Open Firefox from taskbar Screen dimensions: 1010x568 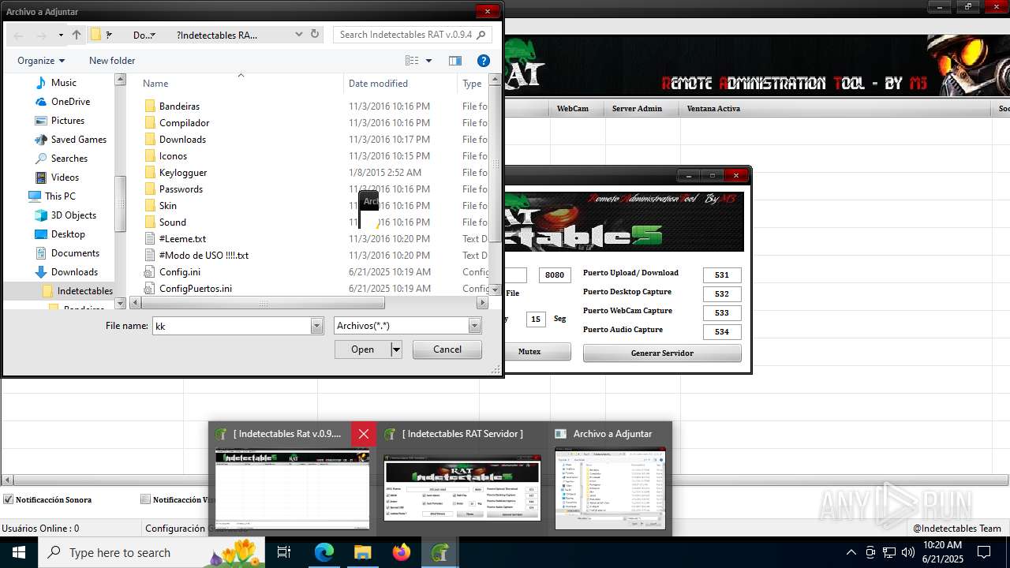point(402,552)
